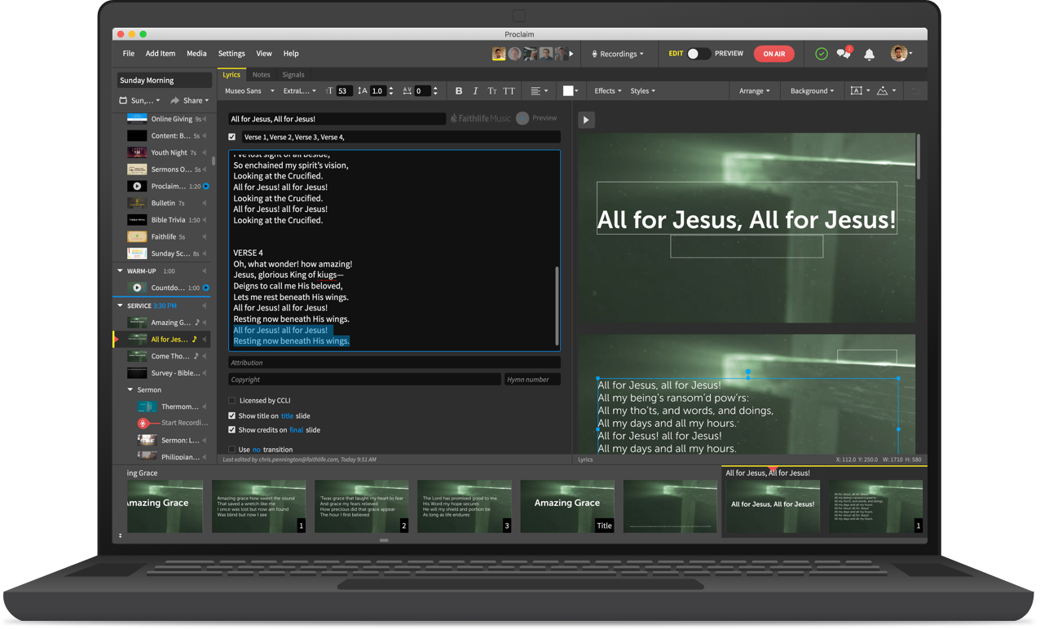Open the Background dropdown
The width and height of the screenshot is (1040, 629).
coord(812,91)
